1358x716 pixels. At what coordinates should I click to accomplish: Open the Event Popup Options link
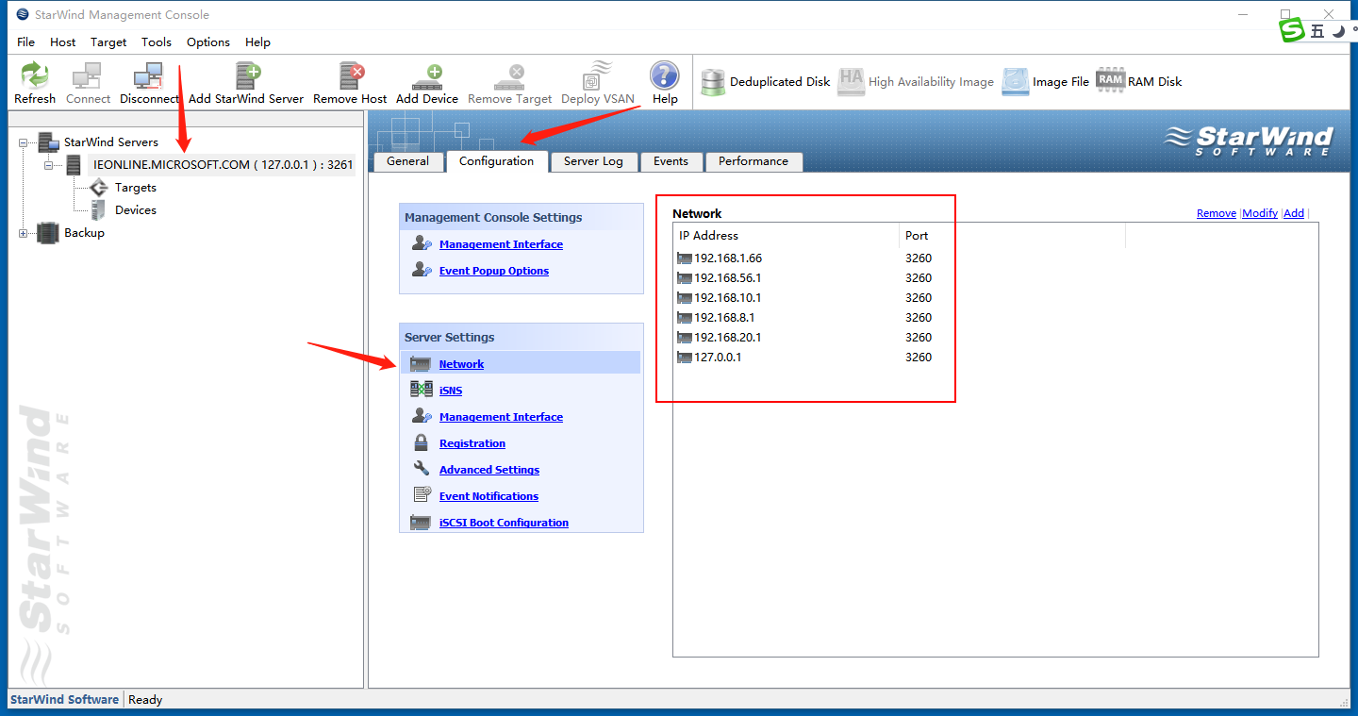click(494, 271)
